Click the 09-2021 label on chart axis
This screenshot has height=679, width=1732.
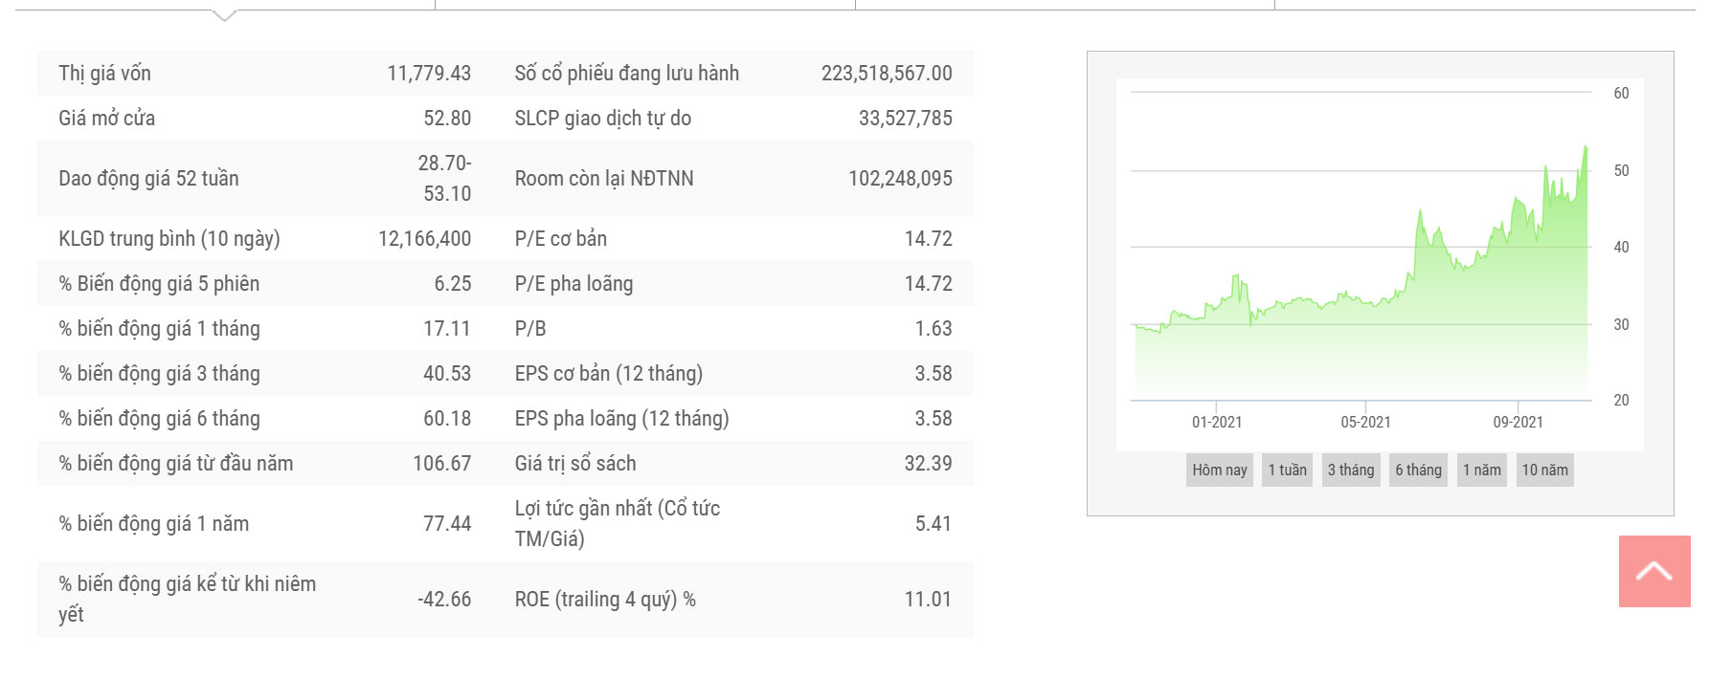(x=1518, y=422)
